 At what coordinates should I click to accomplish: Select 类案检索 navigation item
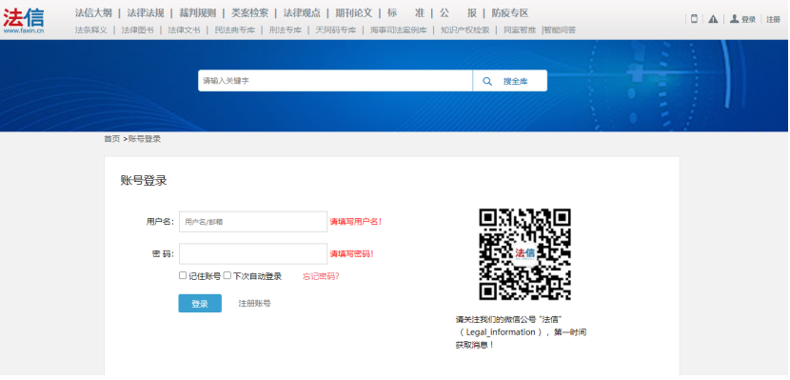pos(250,13)
